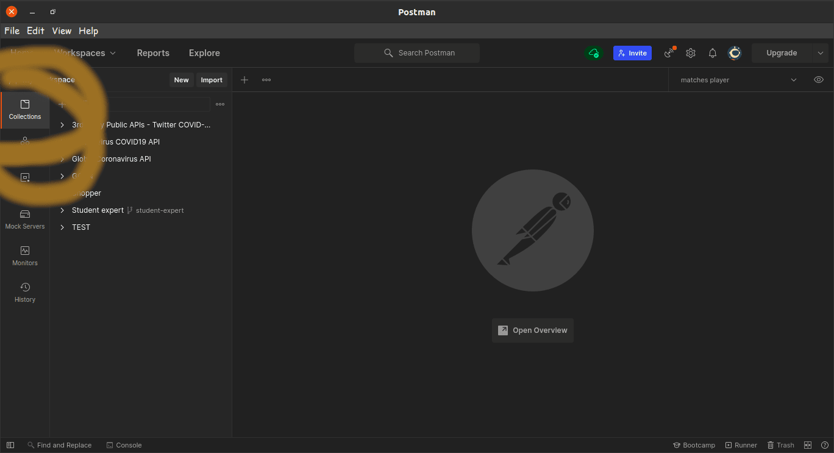Open the settings gear icon
Image resolution: width=834 pixels, height=453 pixels.
691,53
